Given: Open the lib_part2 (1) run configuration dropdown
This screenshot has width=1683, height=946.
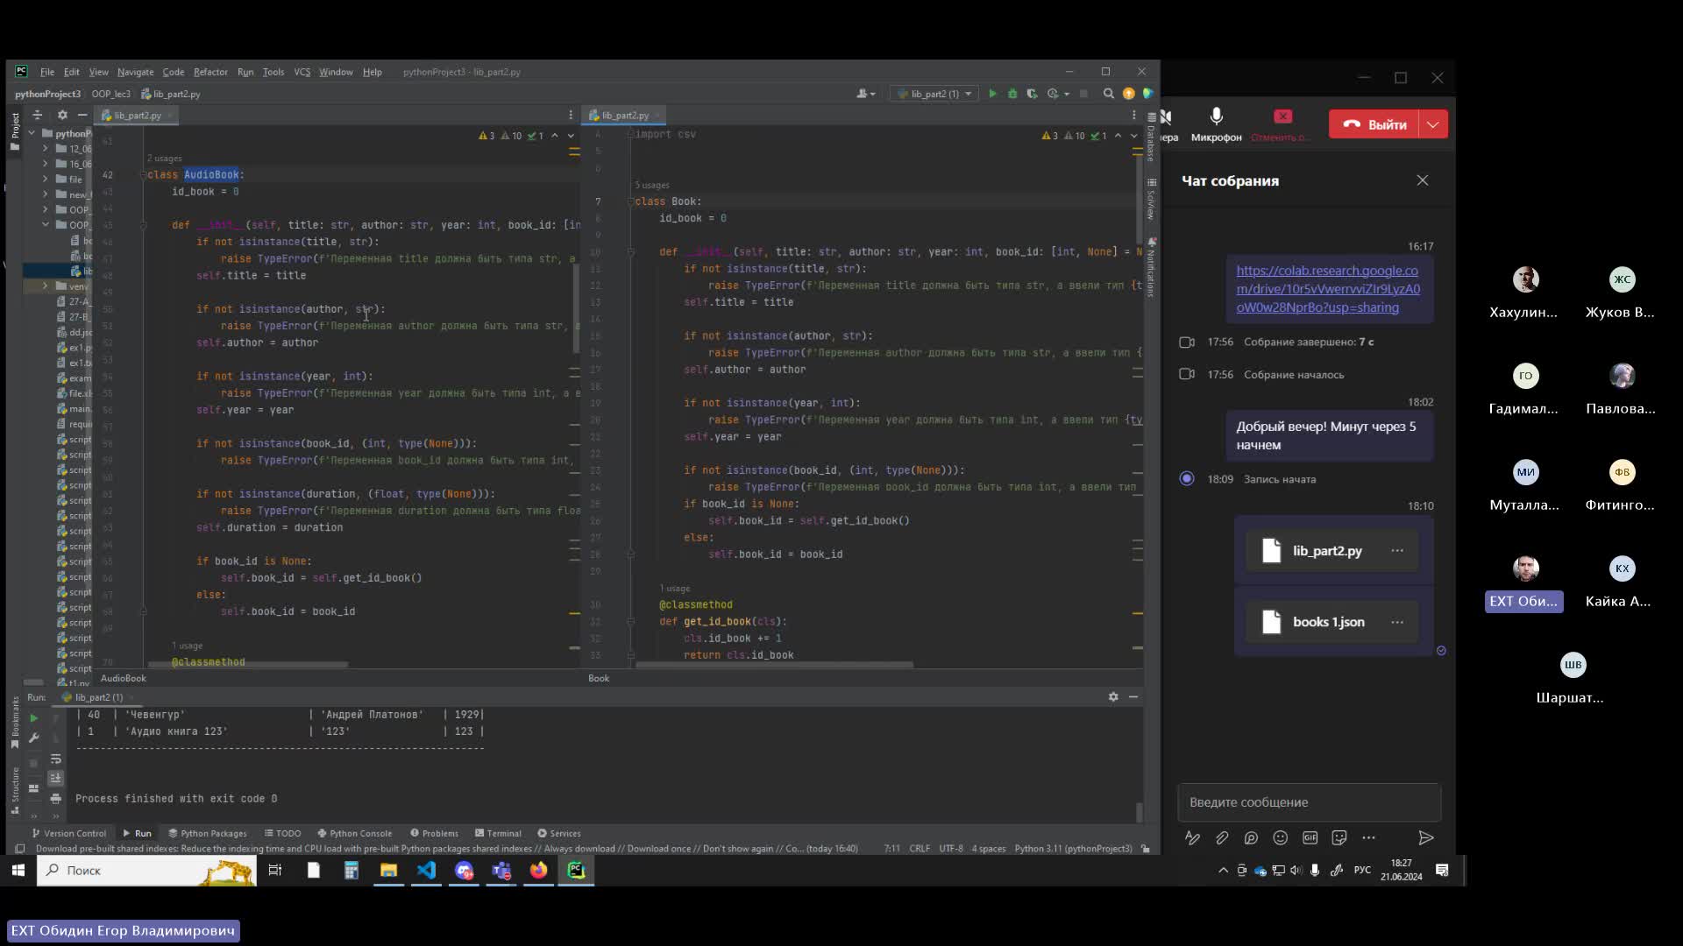Looking at the screenshot, I should click(x=934, y=94).
